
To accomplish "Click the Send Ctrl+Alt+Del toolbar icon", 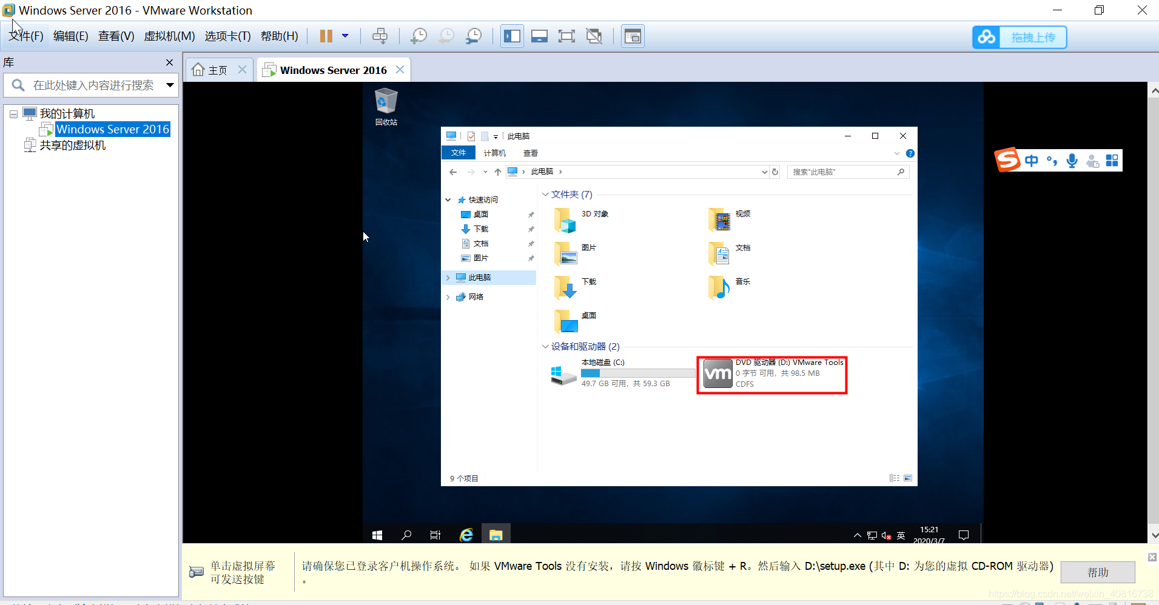I will click(380, 36).
